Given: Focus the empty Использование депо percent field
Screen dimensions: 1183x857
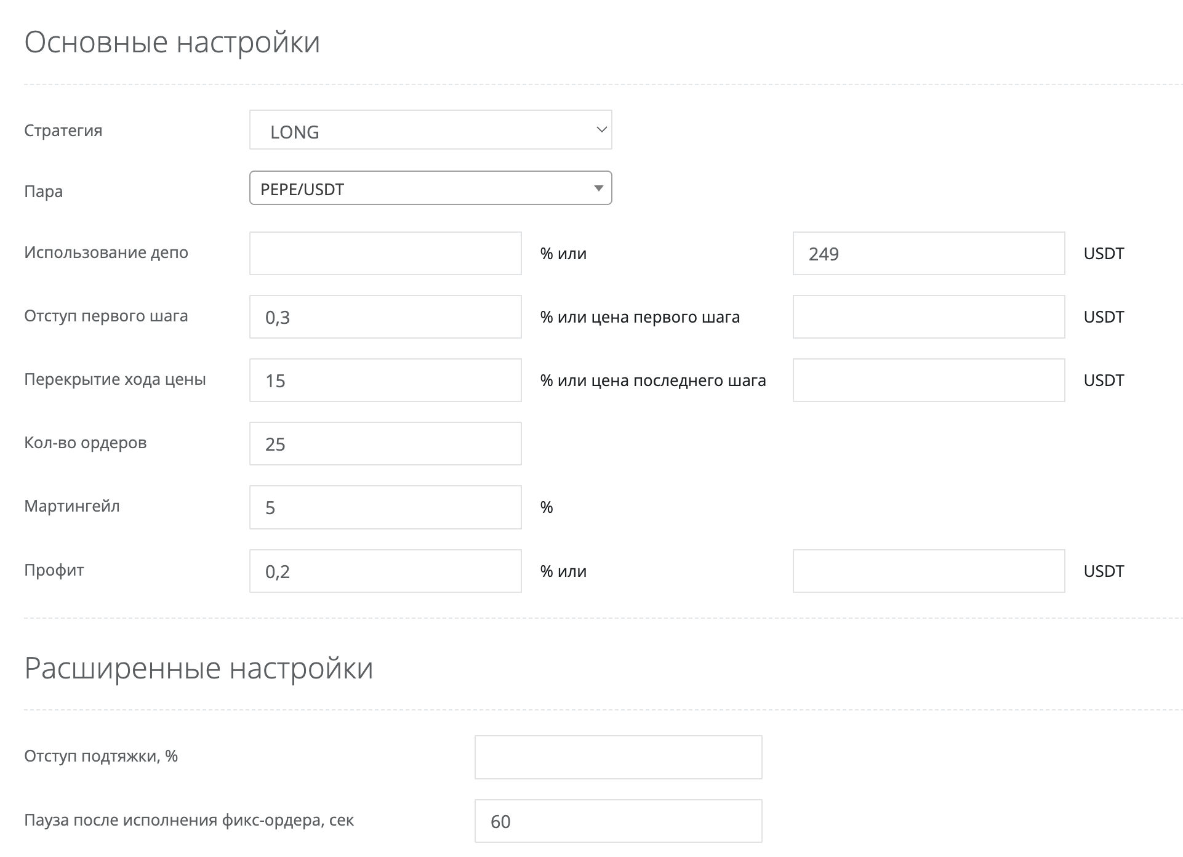Looking at the screenshot, I should pos(385,254).
